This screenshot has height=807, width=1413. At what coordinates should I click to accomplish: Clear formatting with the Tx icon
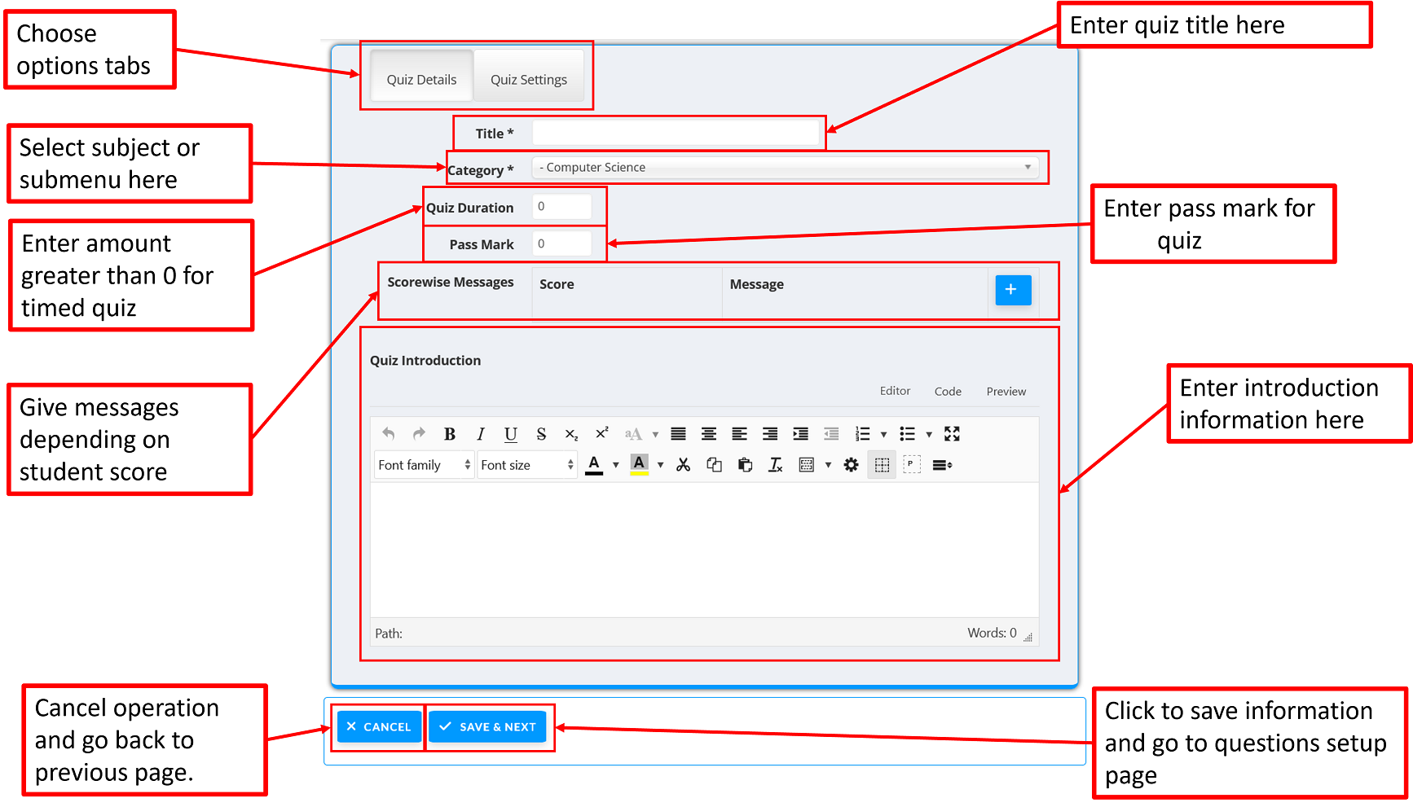click(775, 465)
